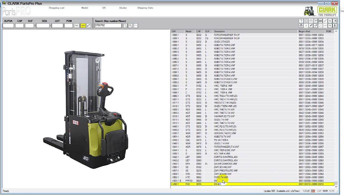The image size is (344, 196).
Task: Click the Shipping Date header label
Action: [x=145, y=8]
